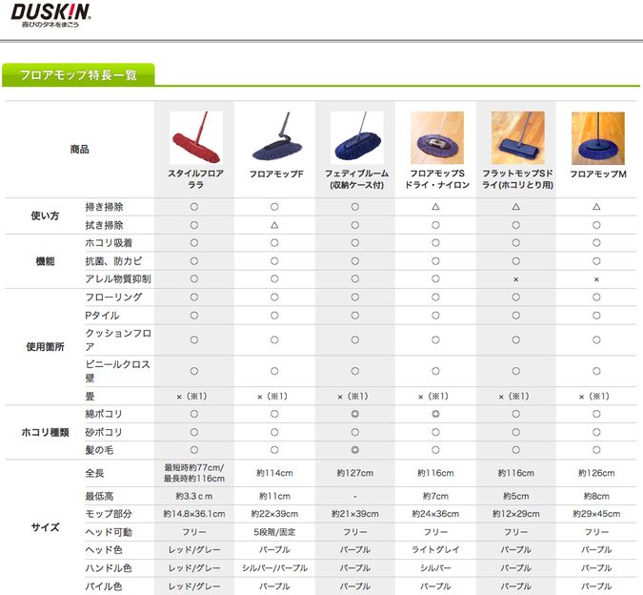
Task: Open the フロアモップF product image
Action: [x=277, y=137]
